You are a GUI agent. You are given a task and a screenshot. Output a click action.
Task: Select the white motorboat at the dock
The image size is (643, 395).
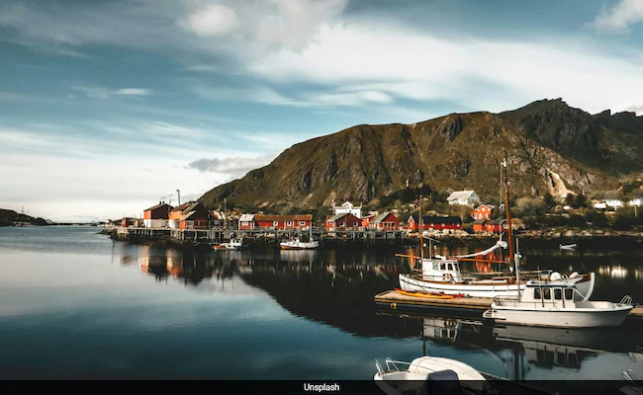559,307
